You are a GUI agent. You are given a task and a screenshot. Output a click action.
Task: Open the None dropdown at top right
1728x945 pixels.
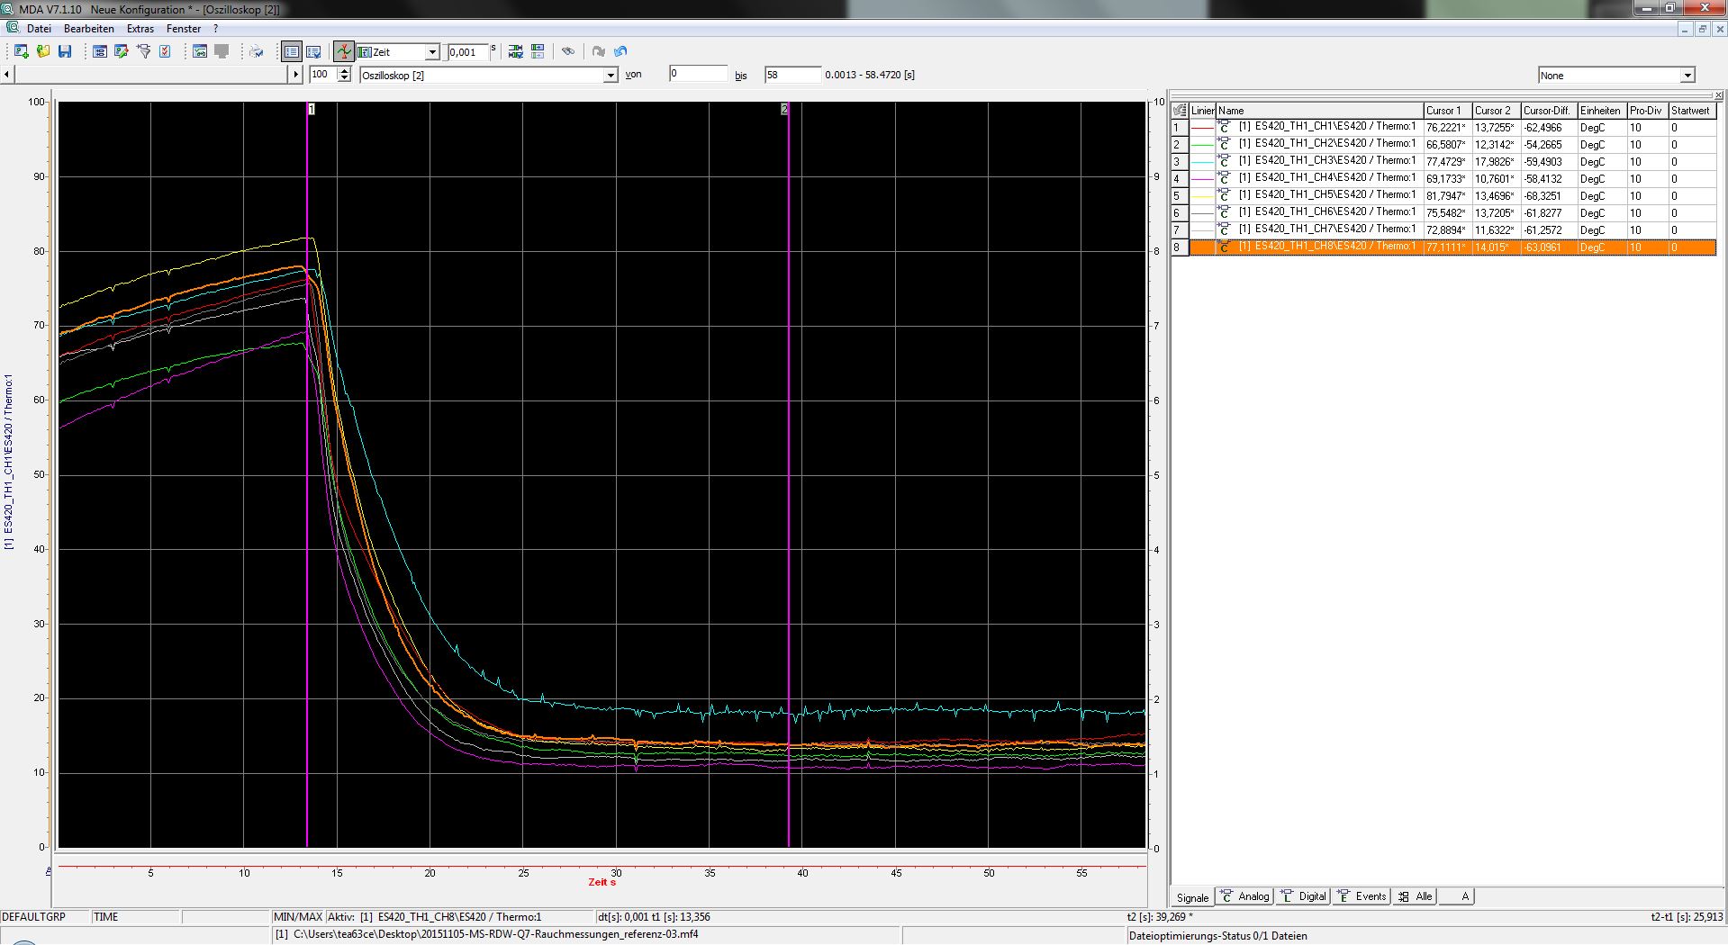(x=1687, y=76)
